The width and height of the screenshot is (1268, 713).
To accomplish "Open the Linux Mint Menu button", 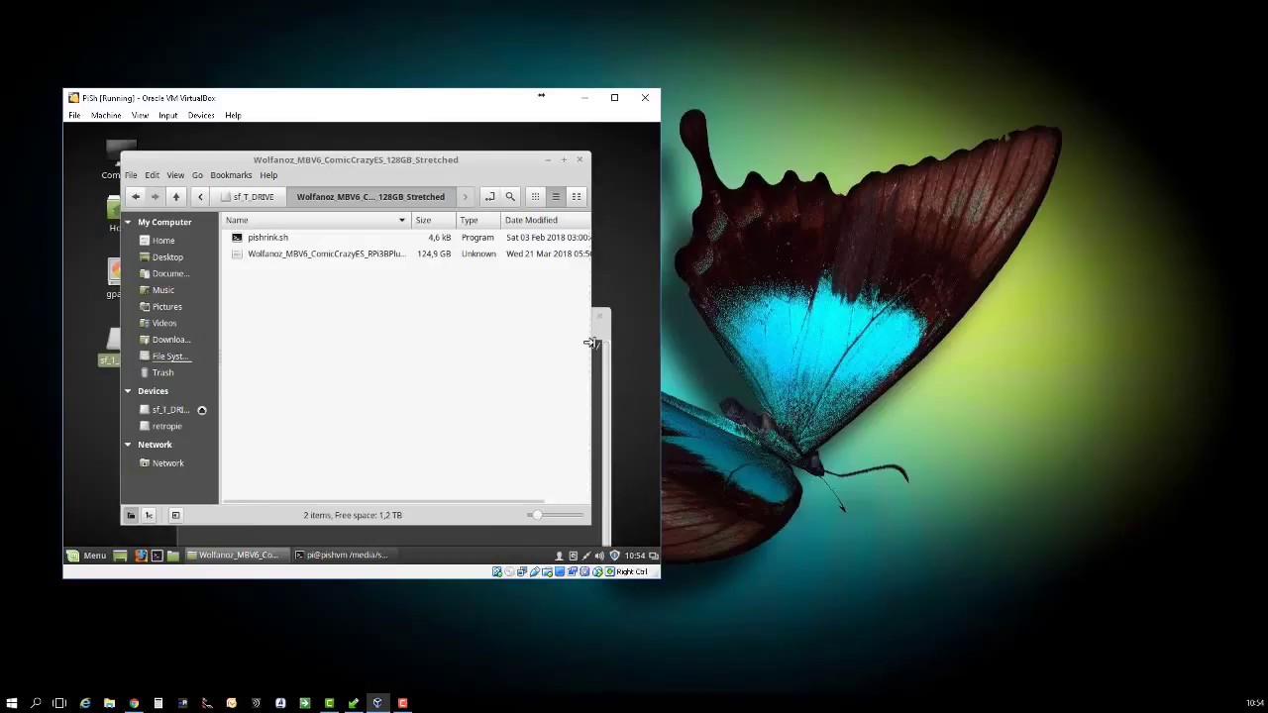I will click(87, 556).
